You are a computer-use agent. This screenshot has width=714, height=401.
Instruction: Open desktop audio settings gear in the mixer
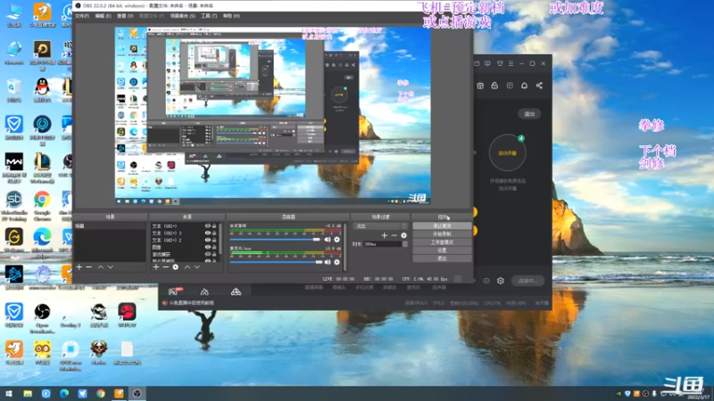point(337,240)
